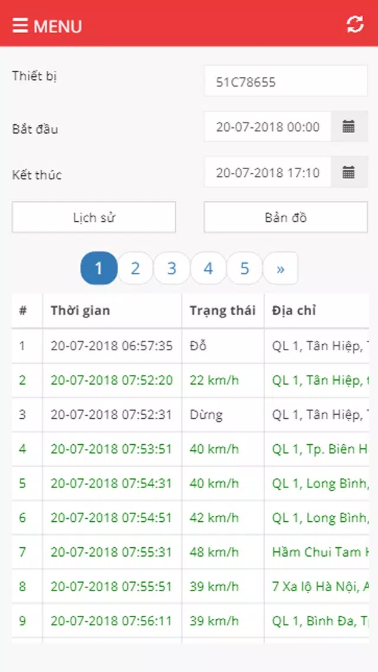Select the time 20-07-2018 07:56:11

click(111, 620)
